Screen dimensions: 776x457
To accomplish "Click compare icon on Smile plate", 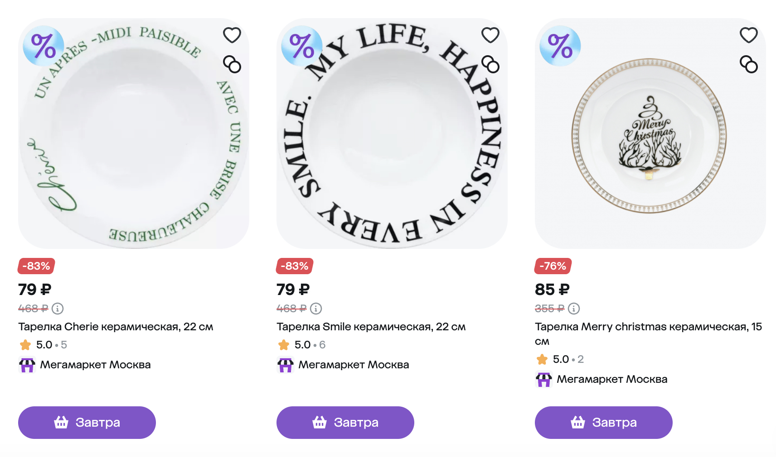I will point(490,64).
